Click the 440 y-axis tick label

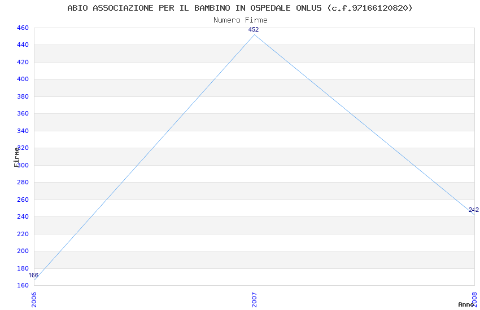[x=23, y=45]
